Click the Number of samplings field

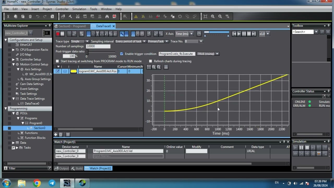pos(98,46)
